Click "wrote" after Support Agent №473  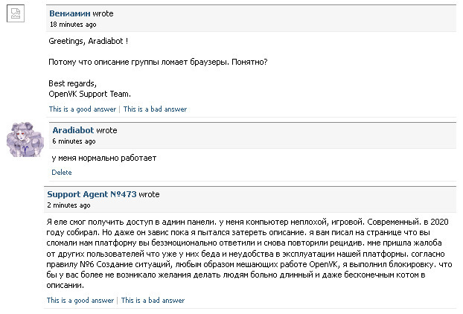click(149, 194)
